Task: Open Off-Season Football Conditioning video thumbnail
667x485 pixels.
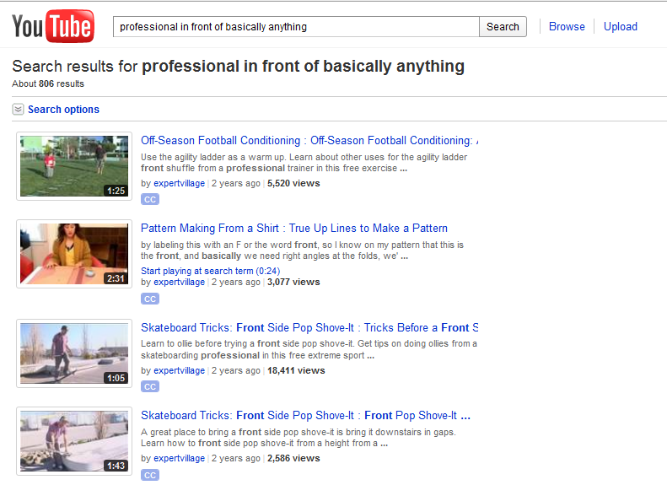Action: 74,166
